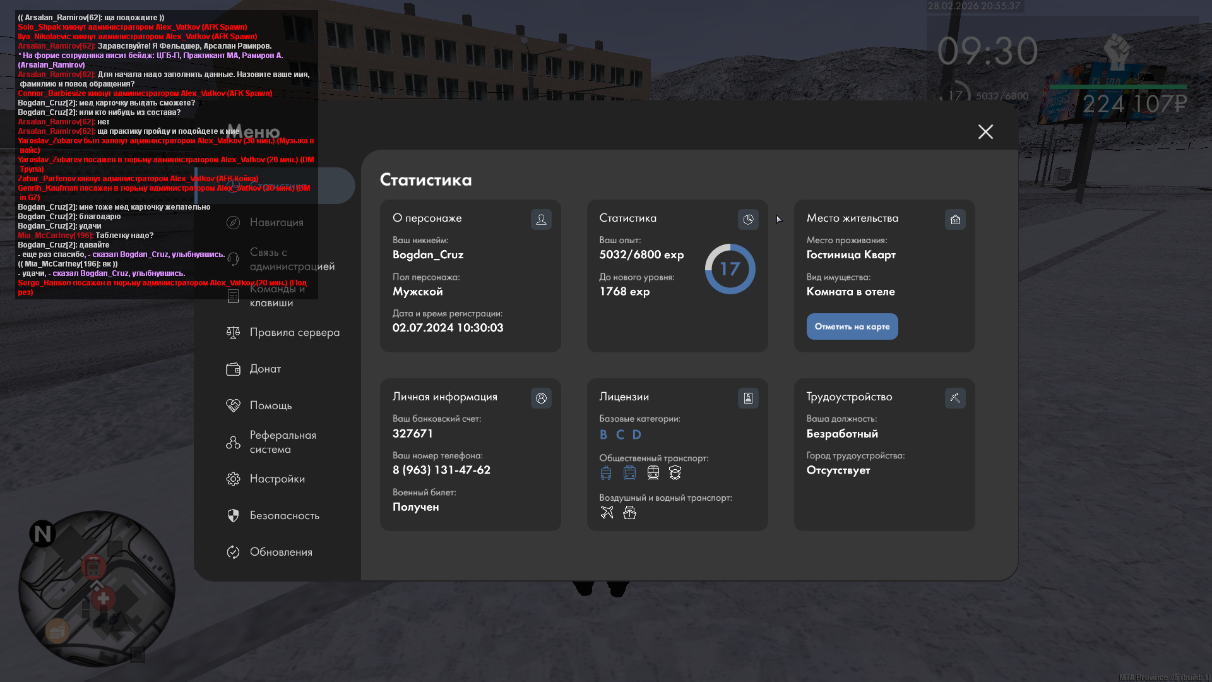The height and width of the screenshot is (682, 1212).
Task: Click the document icon in Лицензии card
Action: [748, 398]
